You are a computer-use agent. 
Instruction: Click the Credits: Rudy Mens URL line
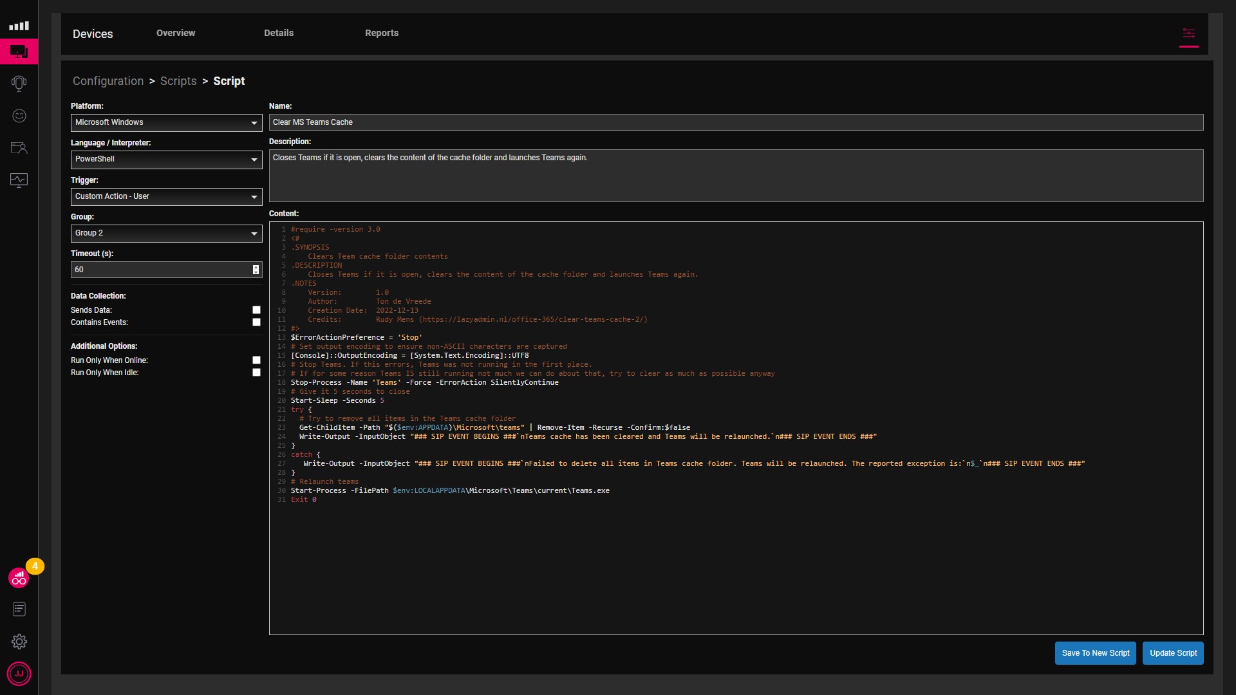point(478,319)
